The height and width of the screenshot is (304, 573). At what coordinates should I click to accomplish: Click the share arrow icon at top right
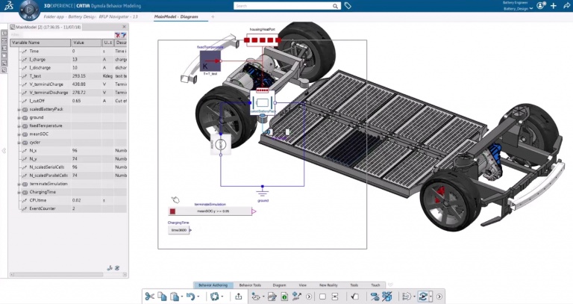point(566,5)
